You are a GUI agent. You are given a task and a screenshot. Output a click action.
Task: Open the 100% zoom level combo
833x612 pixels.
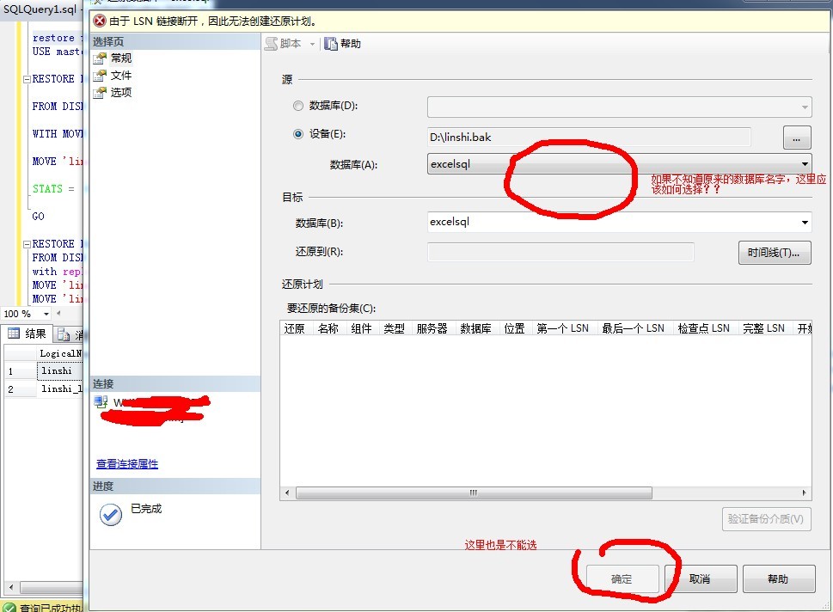[x=26, y=314]
